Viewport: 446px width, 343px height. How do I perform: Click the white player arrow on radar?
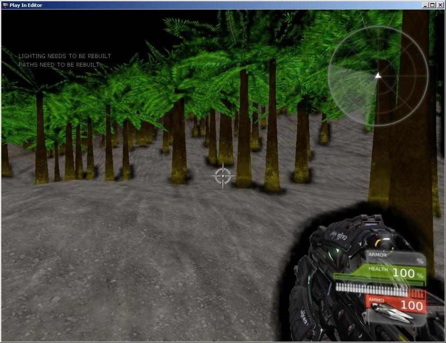tap(378, 76)
